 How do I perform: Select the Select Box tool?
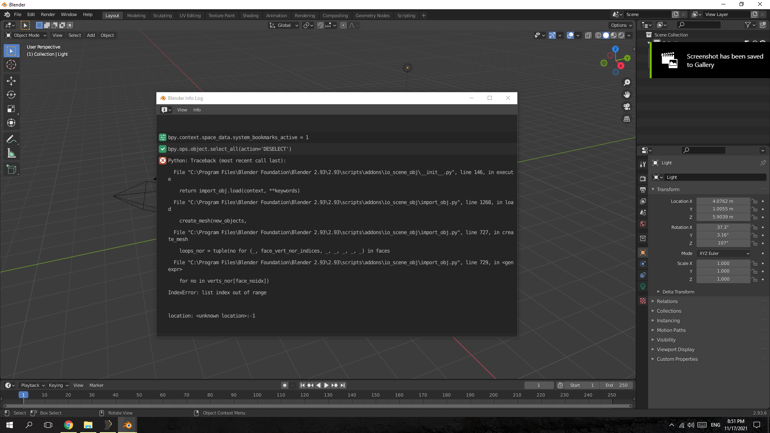[x=11, y=51]
